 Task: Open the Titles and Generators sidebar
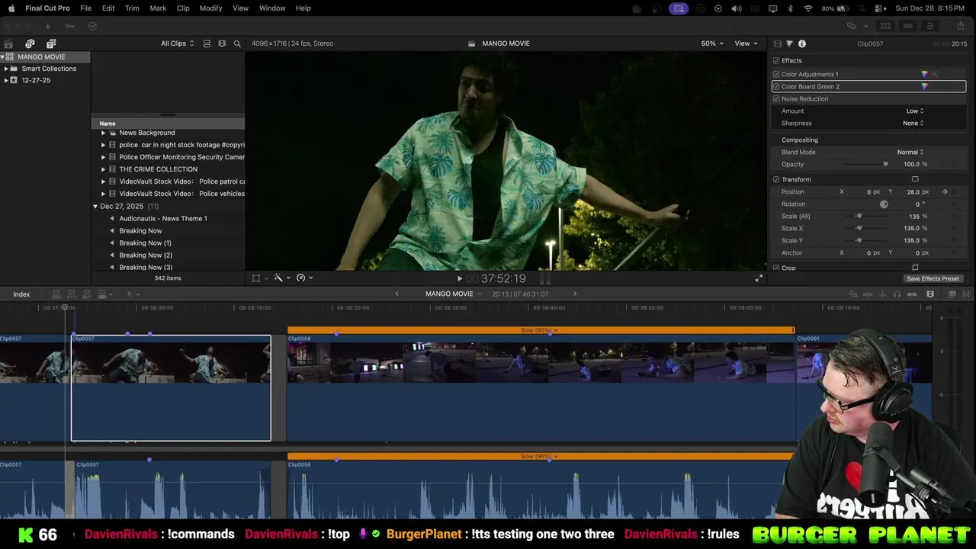[51, 43]
